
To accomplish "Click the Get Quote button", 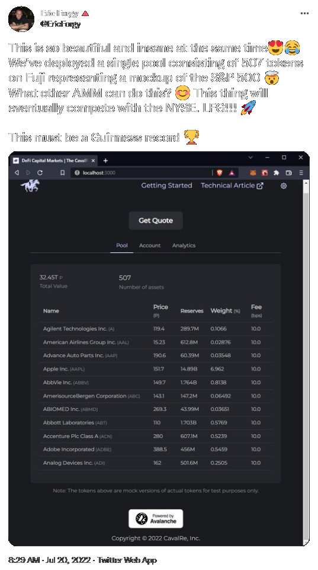I will pos(156,220).
